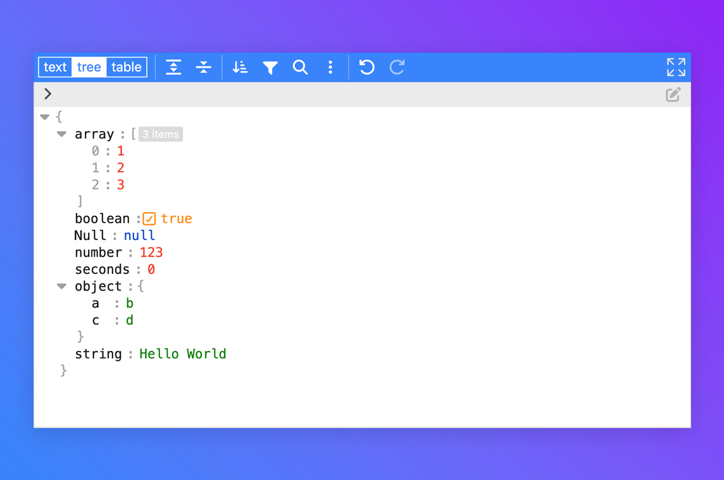Screen dimensions: 724x480
Task: Click the Undo arrow icon
Action: tap(366, 67)
